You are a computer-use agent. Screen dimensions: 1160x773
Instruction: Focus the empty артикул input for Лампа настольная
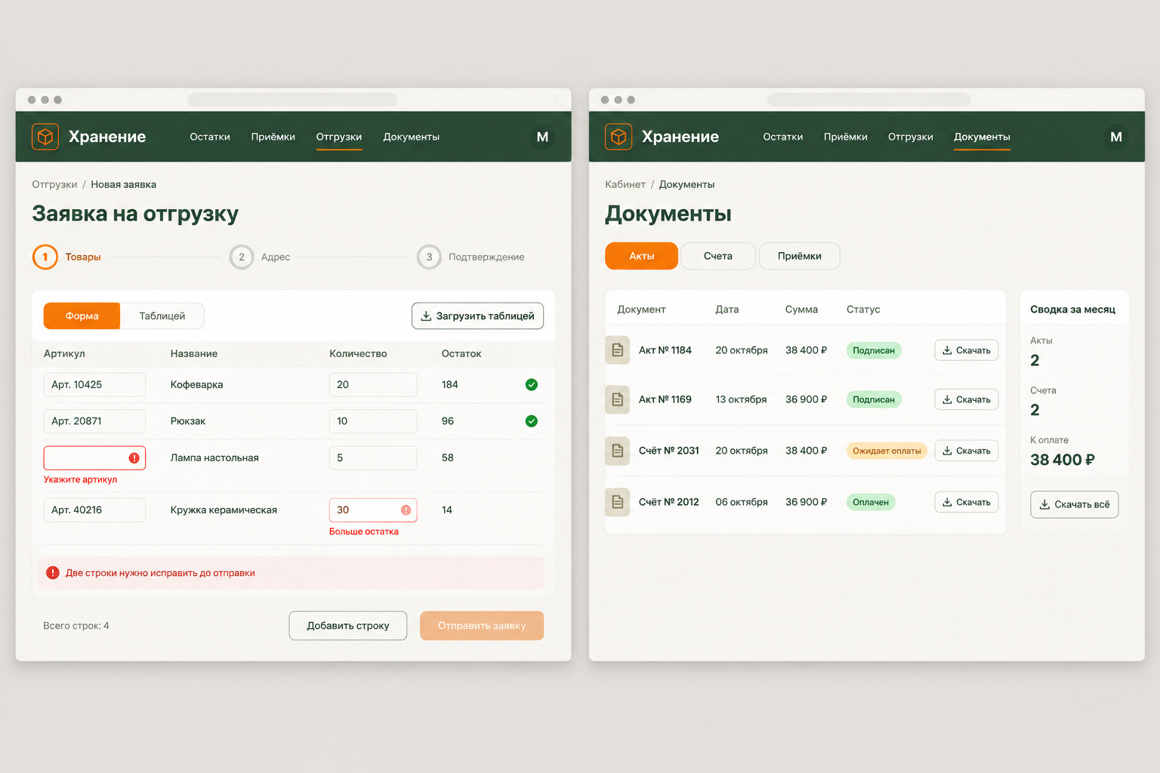(x=94, y=458)
